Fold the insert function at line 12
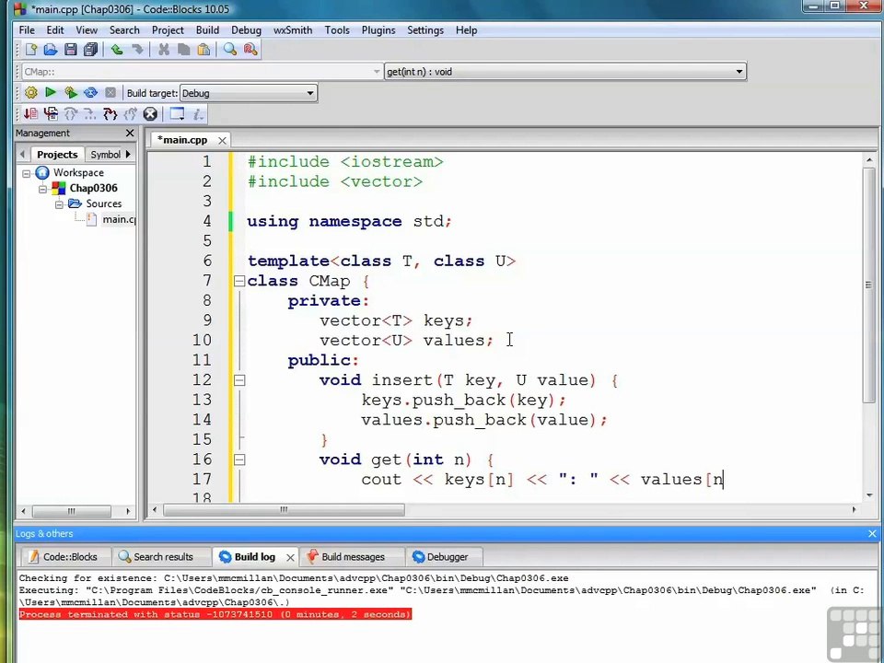This screenshot has width=884, height=663. 239,380
